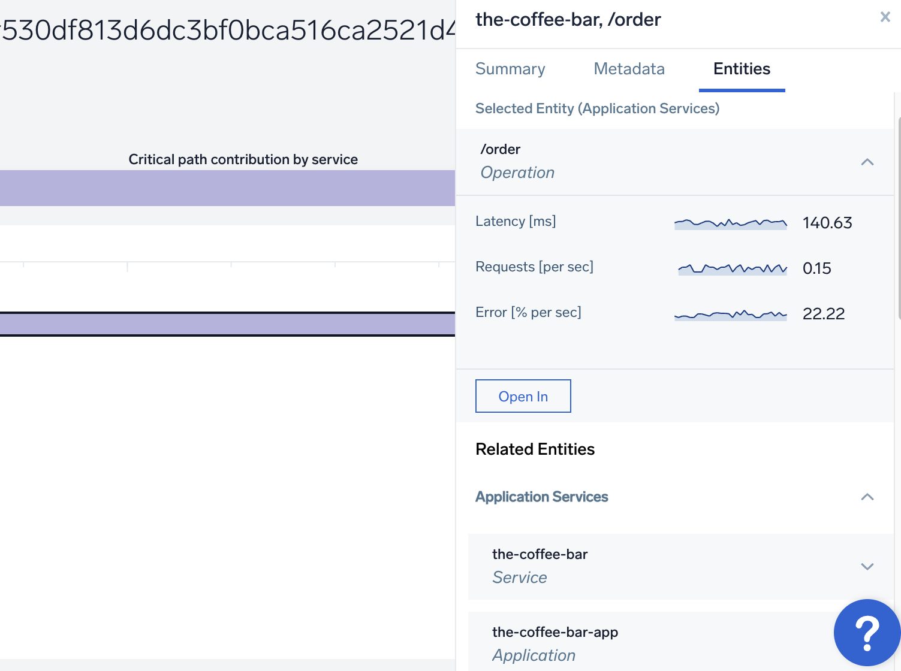901x671 pixels.
Task: Click the purple critical path contribution bar
Action: [227, 188]
